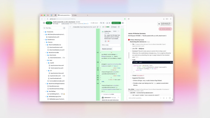Toggle assistant sidebar layout icon
Viewport: 210px width, 118px height.
click(x=167, y=19)
